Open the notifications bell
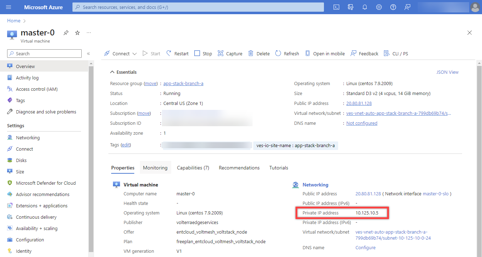This screenshot has width=482, height=257. click(x=365, y=7)
